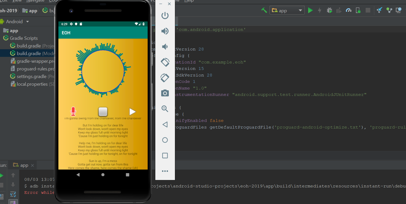Click the Run panel down arrow

pyautogui.click(x=13, y=185)
